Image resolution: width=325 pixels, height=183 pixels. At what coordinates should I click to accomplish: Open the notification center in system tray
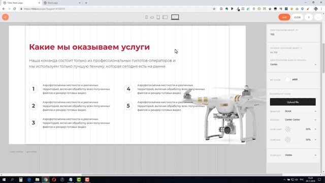[x=319, y=179]
